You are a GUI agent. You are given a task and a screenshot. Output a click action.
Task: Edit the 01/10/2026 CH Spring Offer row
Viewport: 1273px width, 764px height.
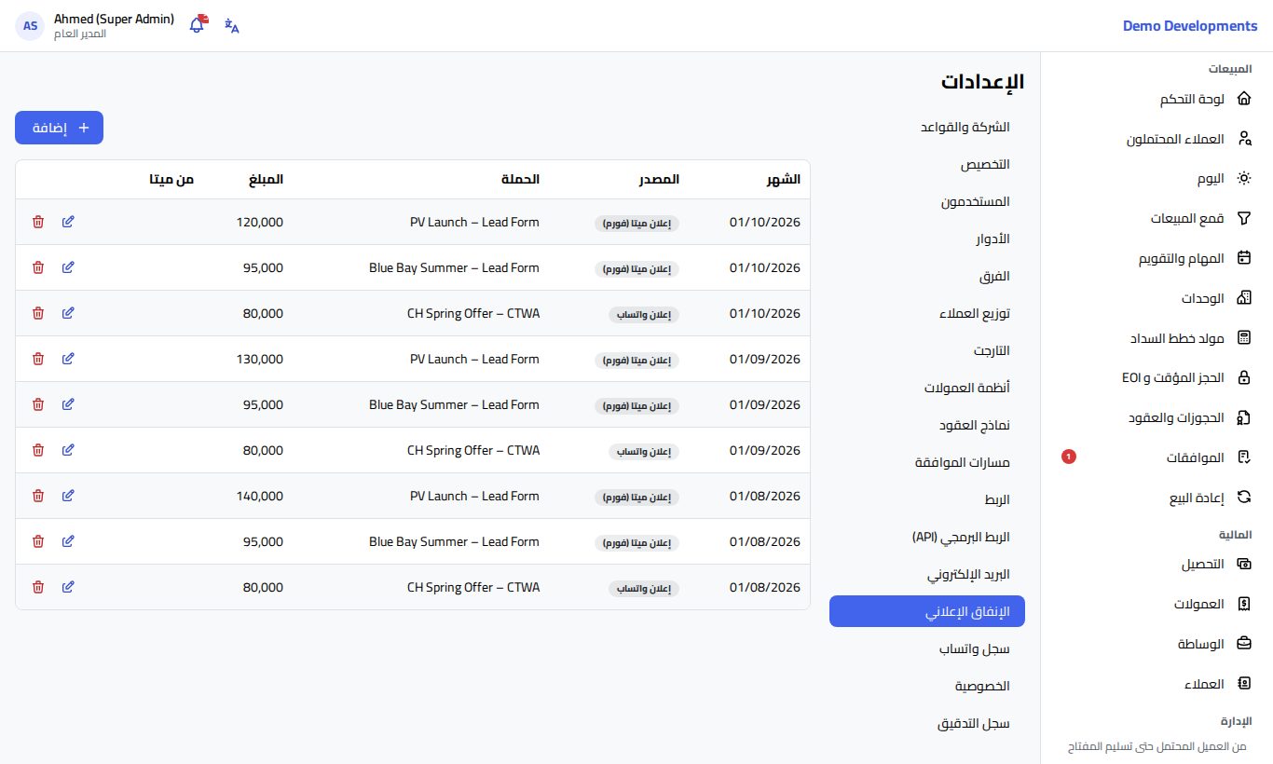tap(68, 313)
